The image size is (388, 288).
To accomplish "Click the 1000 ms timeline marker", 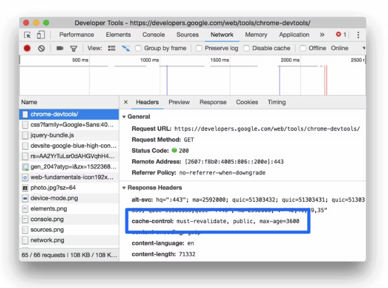I will [x=150, y=60].
